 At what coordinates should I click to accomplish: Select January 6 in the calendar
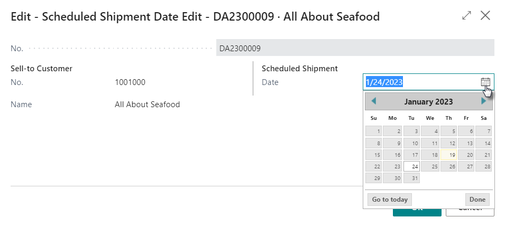pyautogui.click(x=466, y=131)
